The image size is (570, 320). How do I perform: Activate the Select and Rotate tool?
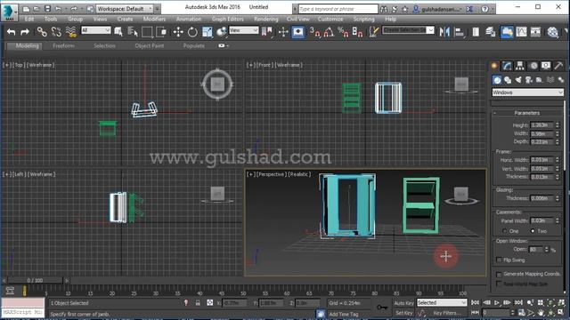click(192, 32)
